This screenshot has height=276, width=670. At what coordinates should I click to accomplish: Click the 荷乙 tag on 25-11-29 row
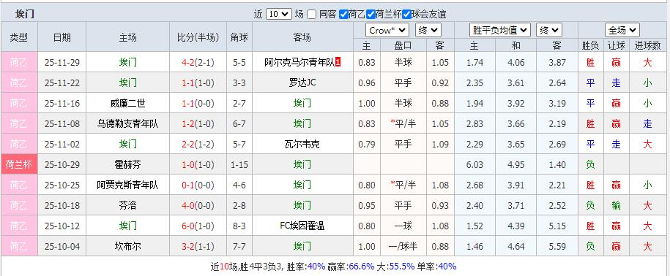(x=19, y=63)
